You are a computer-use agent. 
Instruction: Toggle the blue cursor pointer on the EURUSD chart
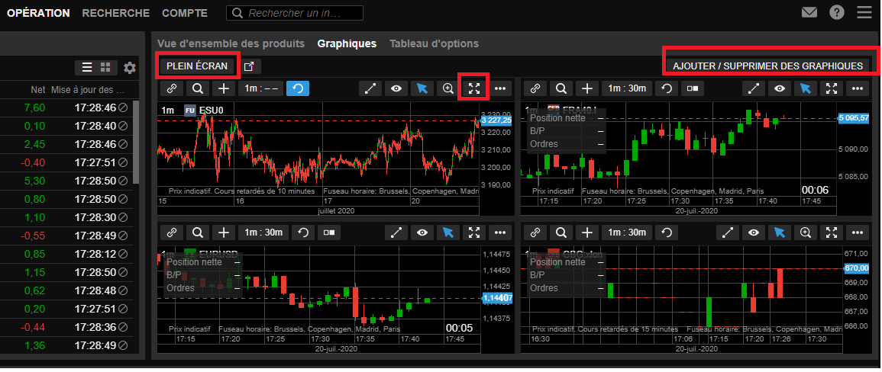click(448, 232)
